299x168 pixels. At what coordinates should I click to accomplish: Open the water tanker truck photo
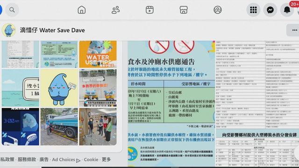click(59, 126)
